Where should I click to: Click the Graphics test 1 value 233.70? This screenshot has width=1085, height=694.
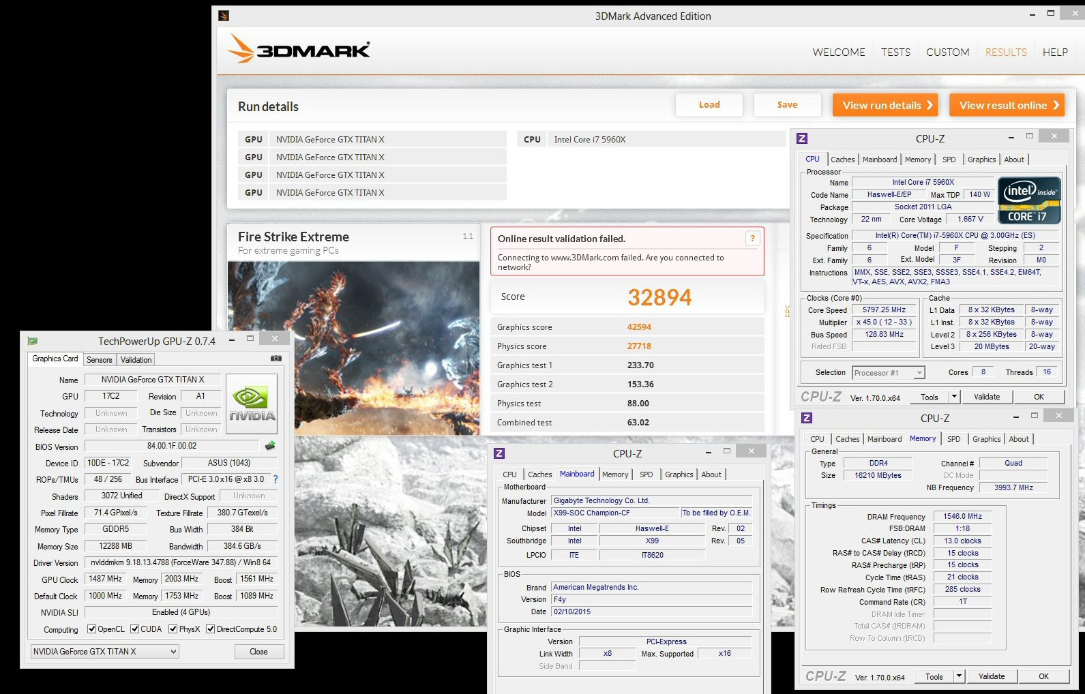click(x=640, y=365)
